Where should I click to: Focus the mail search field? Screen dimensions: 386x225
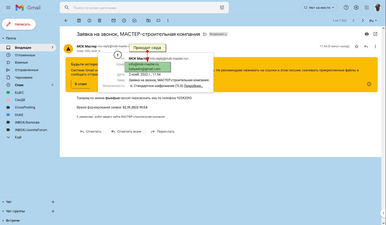click(x=144, y=8)
